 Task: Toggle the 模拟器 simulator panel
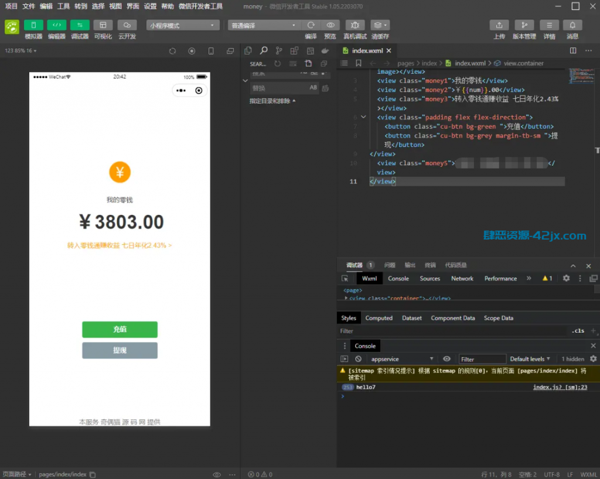point(33,25)
